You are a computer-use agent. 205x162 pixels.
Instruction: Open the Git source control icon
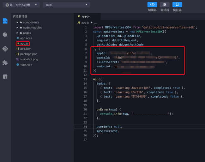tap(5, 49)
